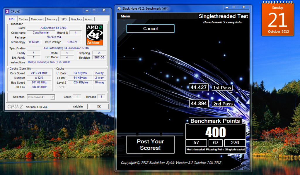Click the copyright line in Black Hole window
Screen dimensions: 300x175
coord(171,163)
